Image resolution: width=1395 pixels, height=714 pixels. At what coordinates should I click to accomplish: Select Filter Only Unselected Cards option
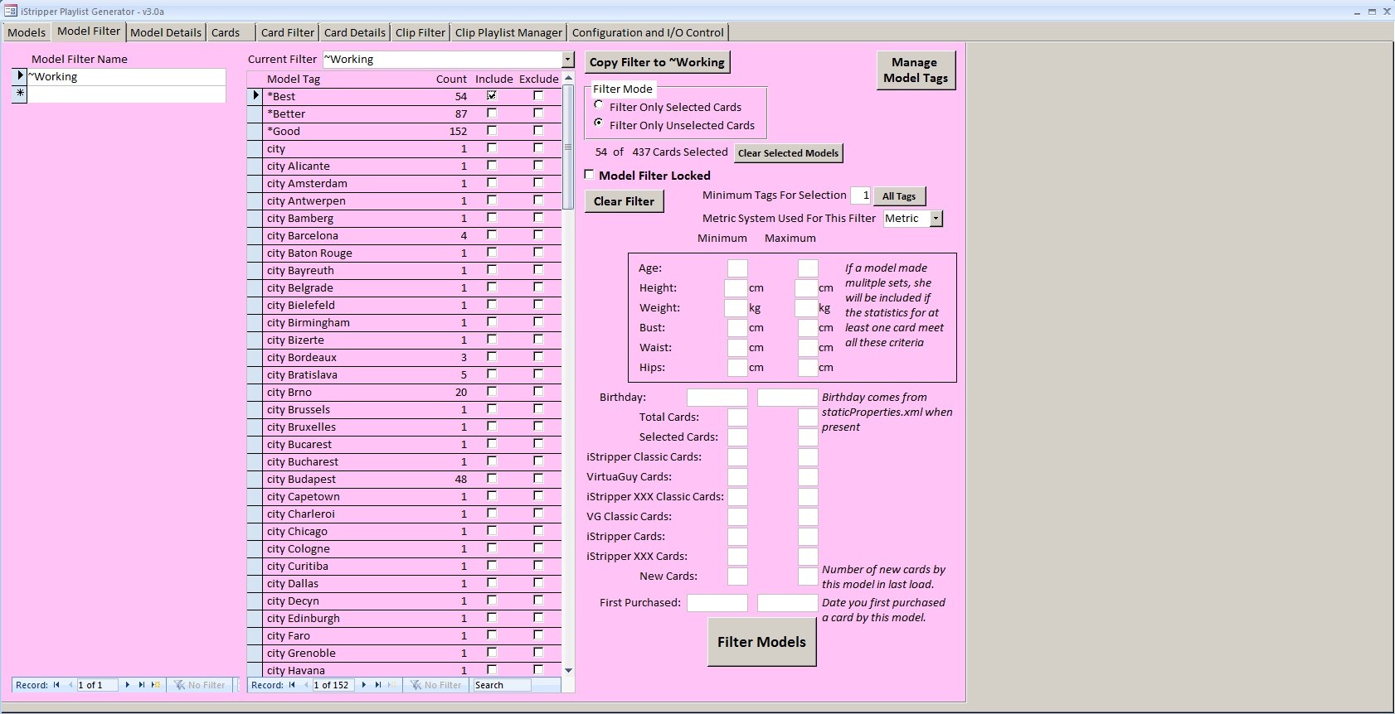pyautogui.click(x=599, y=123)
